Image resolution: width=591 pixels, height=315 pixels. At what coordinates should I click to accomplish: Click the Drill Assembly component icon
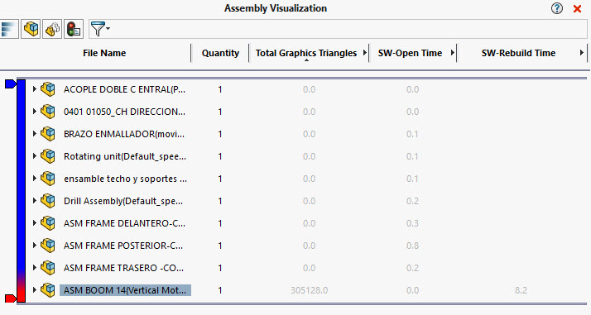[x=48, y=201]
